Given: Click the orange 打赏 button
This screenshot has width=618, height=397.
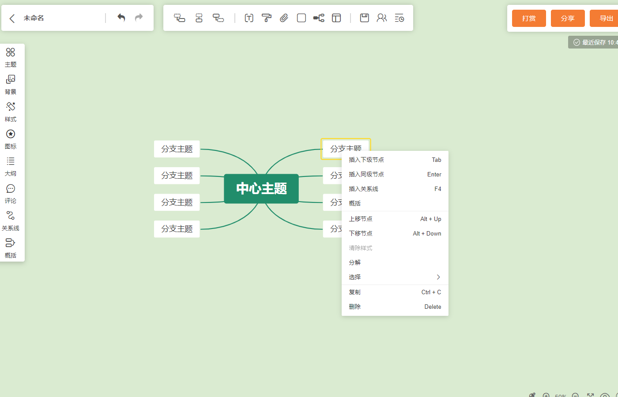Looking at the screenshot, I should pos(529,18).
